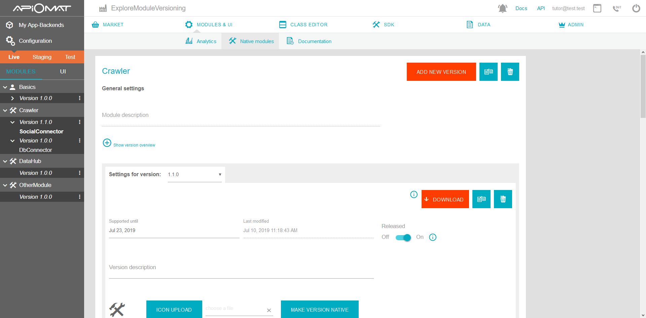Screen dimensions: 646x318
Task: Expand Show version overview
Action: (x=107, y=143)
